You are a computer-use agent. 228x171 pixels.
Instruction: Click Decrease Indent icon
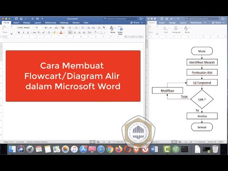tap(89, 28)
